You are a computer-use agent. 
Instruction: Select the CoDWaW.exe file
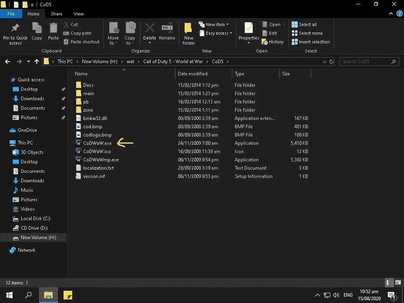click(x=97, y=143)
